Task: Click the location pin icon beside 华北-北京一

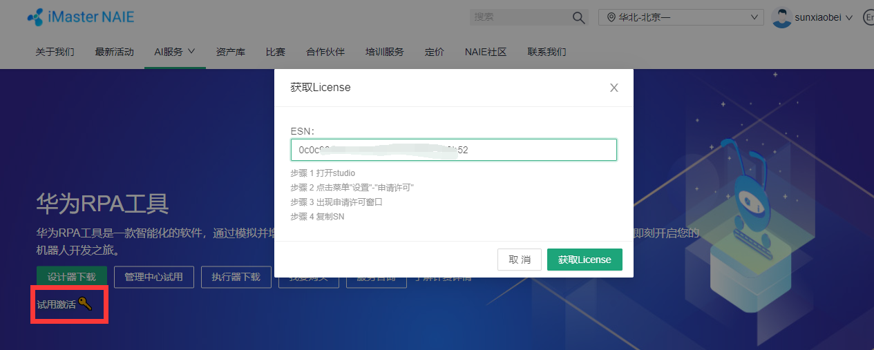Action: pos(611,17)
